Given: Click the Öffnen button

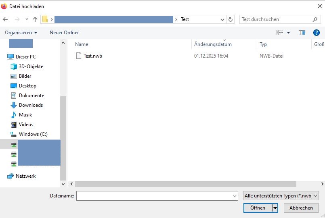Looking at the screenshot, I should click(x=258, y=208).
